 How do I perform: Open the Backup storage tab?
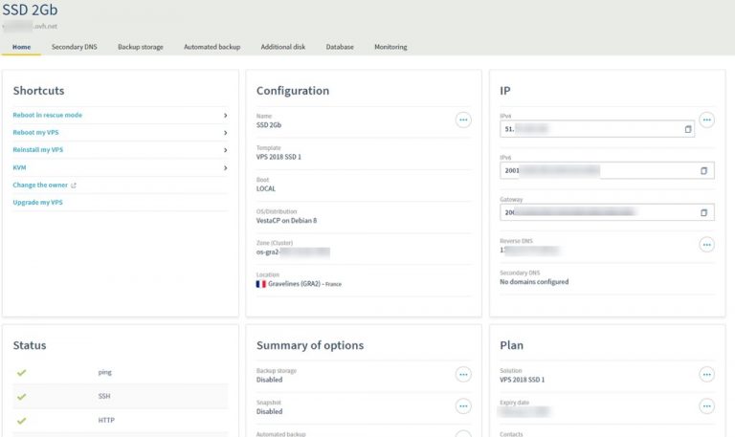141,47
